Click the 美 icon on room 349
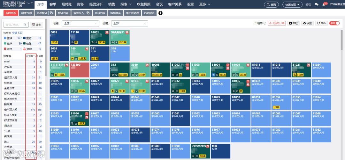 tap(72, 59)
